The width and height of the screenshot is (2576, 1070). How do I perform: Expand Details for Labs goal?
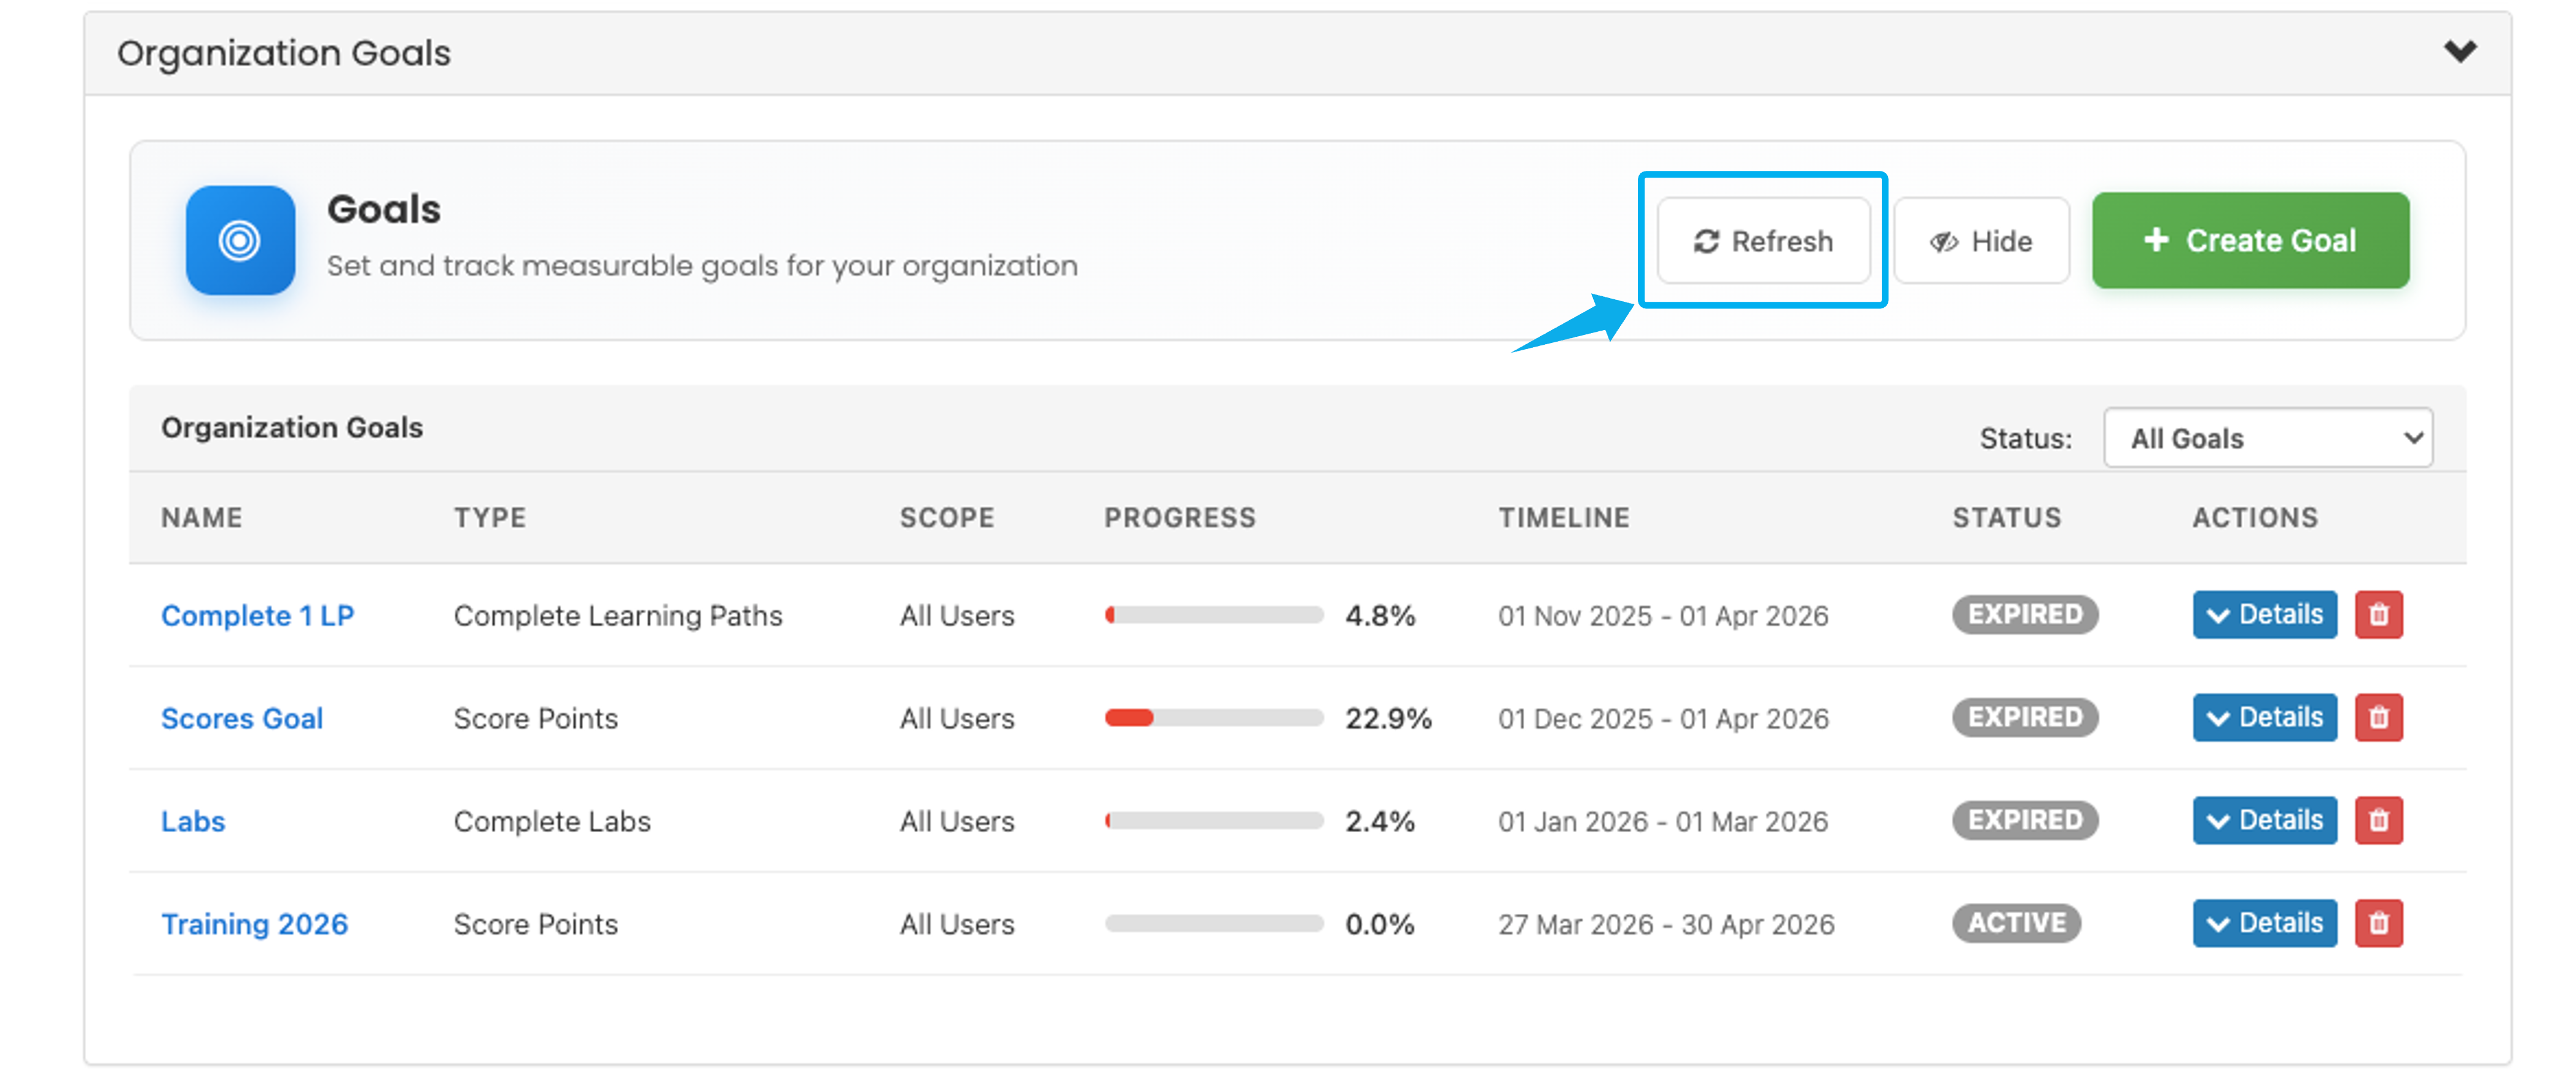[2264, 820]
